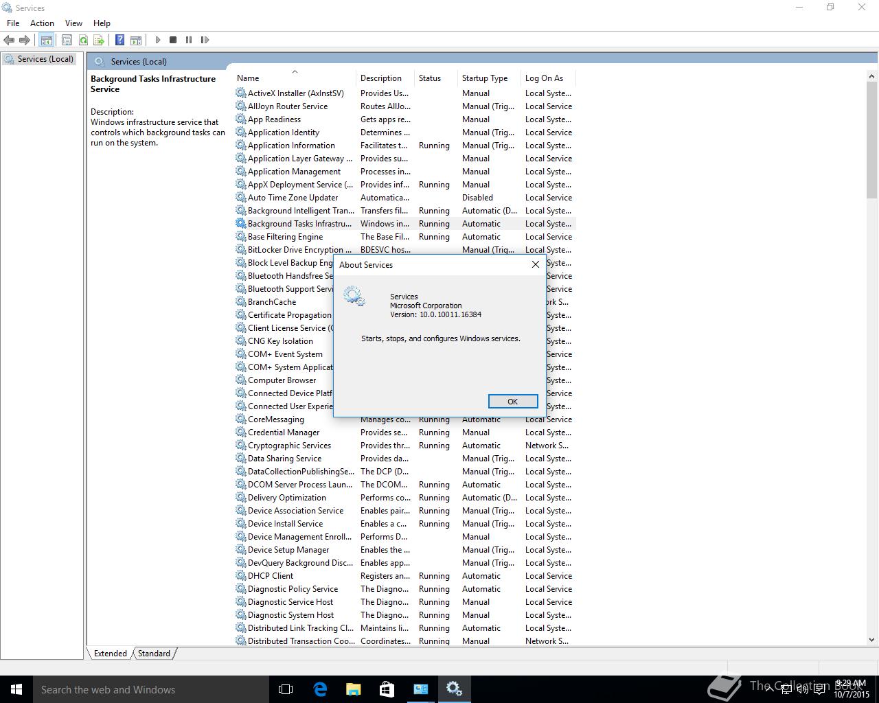Image resolution: width=879 pixels, height=703 pixels.
Task: Open the View menu
Action: [73, 23]
